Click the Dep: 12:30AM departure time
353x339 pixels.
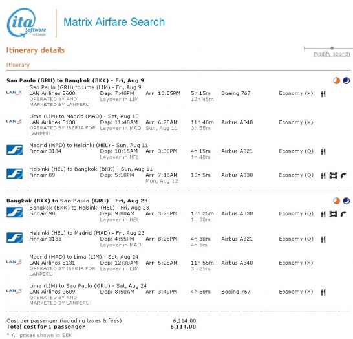[119, 263]
